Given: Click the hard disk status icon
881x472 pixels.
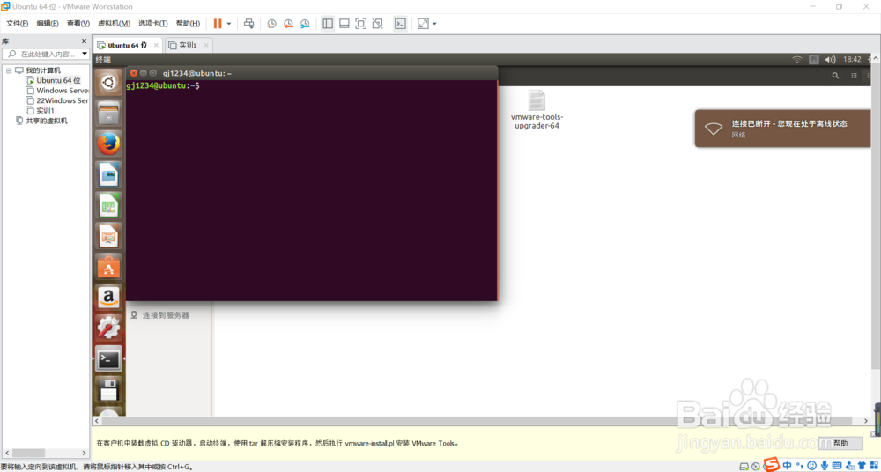Looking at the screenshot, I should click(x=744, y=467).
